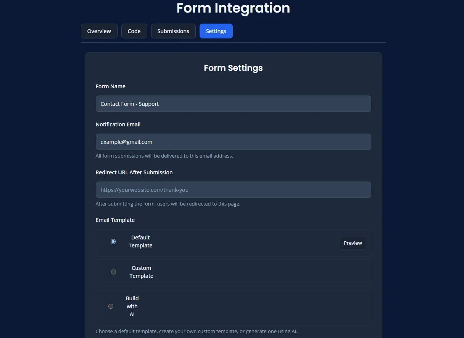Click the Form Integration page title
The image size is (464, 338).
click(x=233, y=8)
